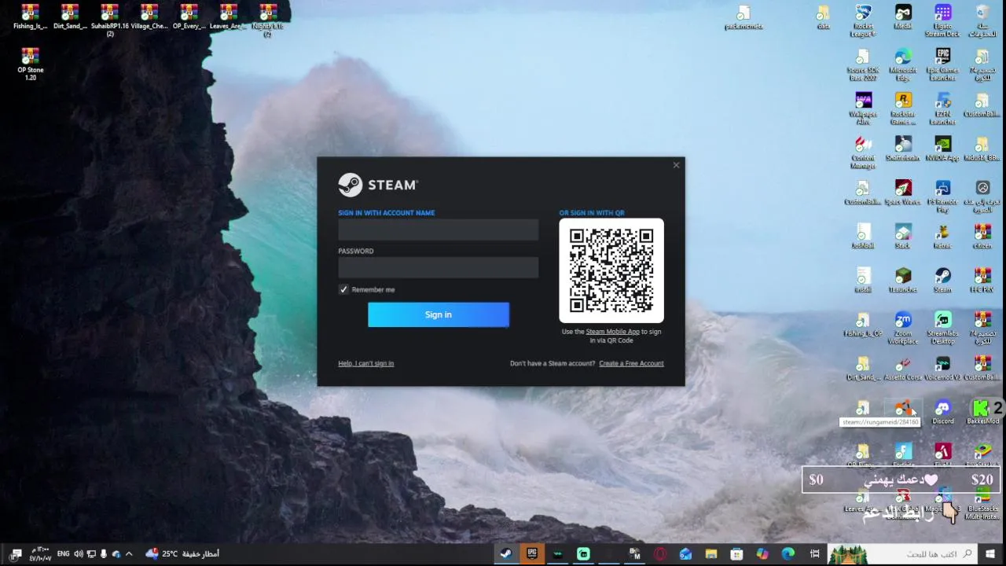
Task: Select the BakkesMod desktop icon
Action: pyautogui.click(x=982, y=413)
